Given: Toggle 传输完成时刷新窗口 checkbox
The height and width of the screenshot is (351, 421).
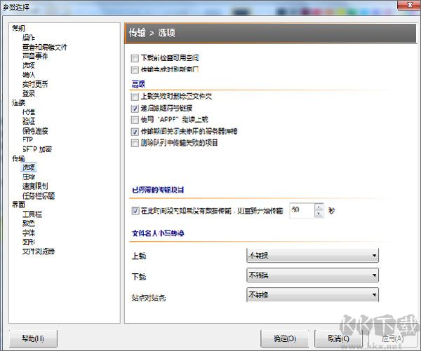Looking at the screenshot, I should click(135, 70).
